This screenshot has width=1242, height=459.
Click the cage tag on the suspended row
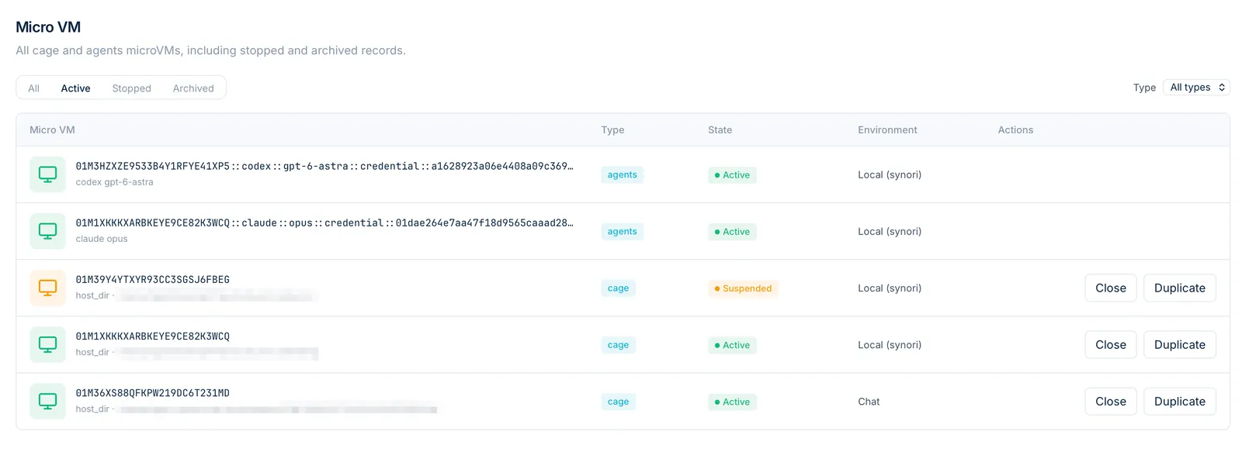click(x=618, y=288)
